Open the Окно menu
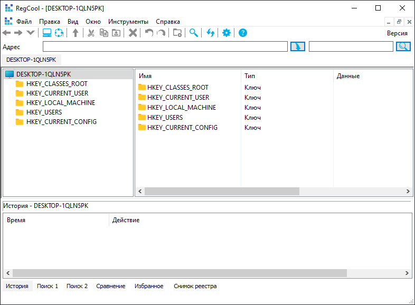415x305 pixels. pyautogui.click(x=93, y=22)
